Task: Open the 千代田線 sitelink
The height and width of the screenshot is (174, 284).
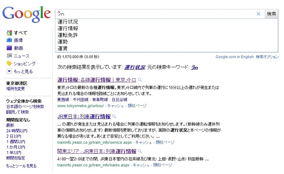Action: pyautogui.click(x=80, y=100)
